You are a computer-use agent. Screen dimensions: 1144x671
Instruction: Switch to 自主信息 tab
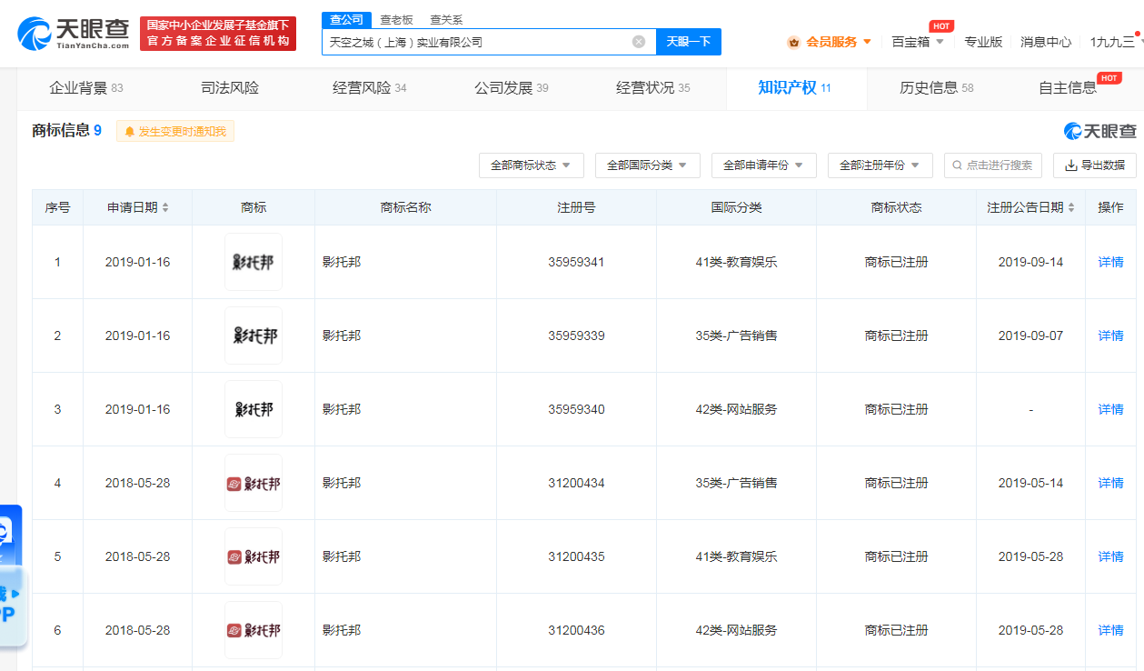pos(1068,88)
